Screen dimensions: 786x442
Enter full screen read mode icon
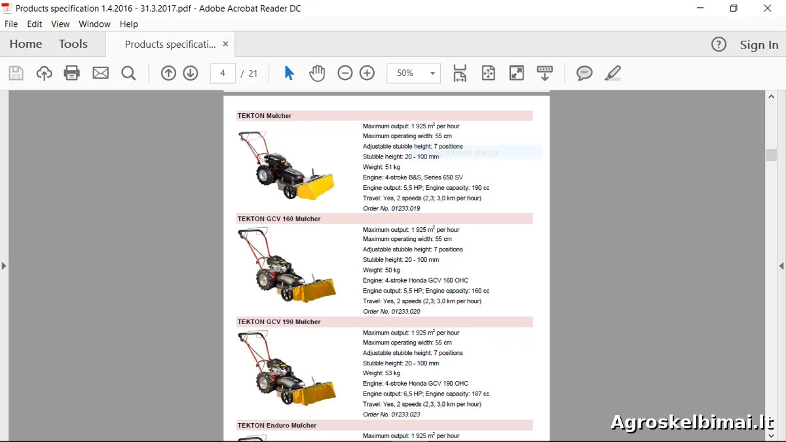517,73
